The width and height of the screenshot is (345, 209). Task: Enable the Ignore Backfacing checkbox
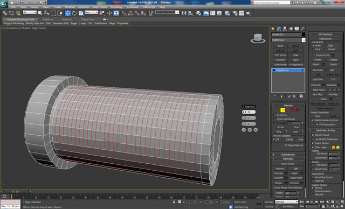click(x=275, y=119)
